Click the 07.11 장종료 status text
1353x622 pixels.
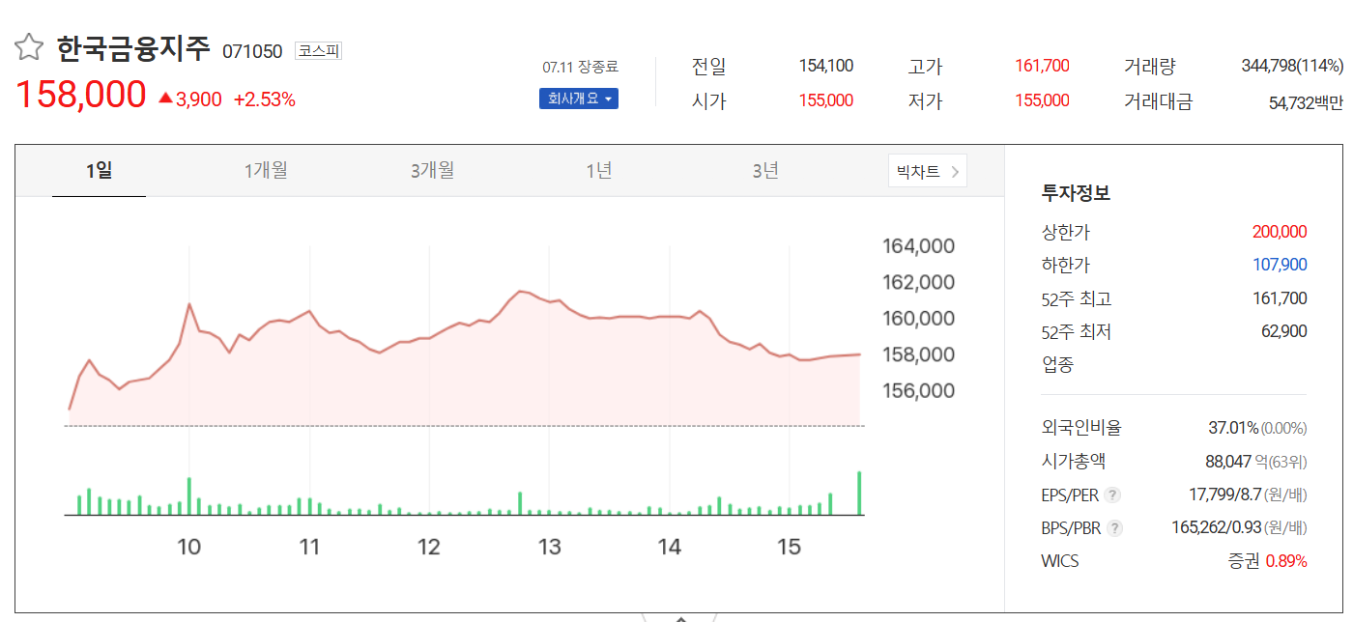[580, 68]
